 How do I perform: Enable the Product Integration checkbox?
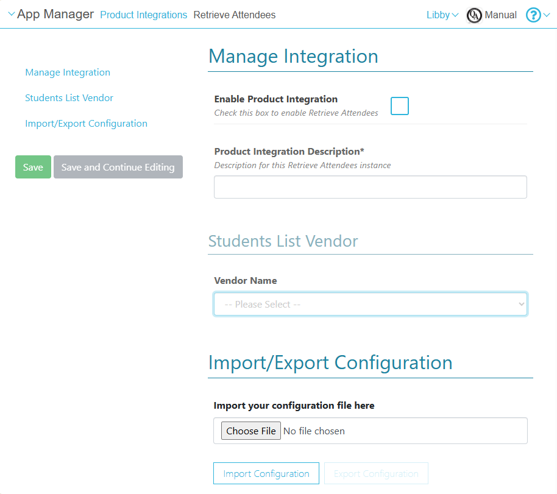click(x=400, y=106)
